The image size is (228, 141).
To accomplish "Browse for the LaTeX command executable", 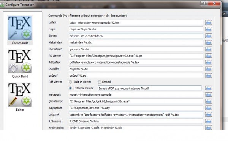I will coord(208,22).
